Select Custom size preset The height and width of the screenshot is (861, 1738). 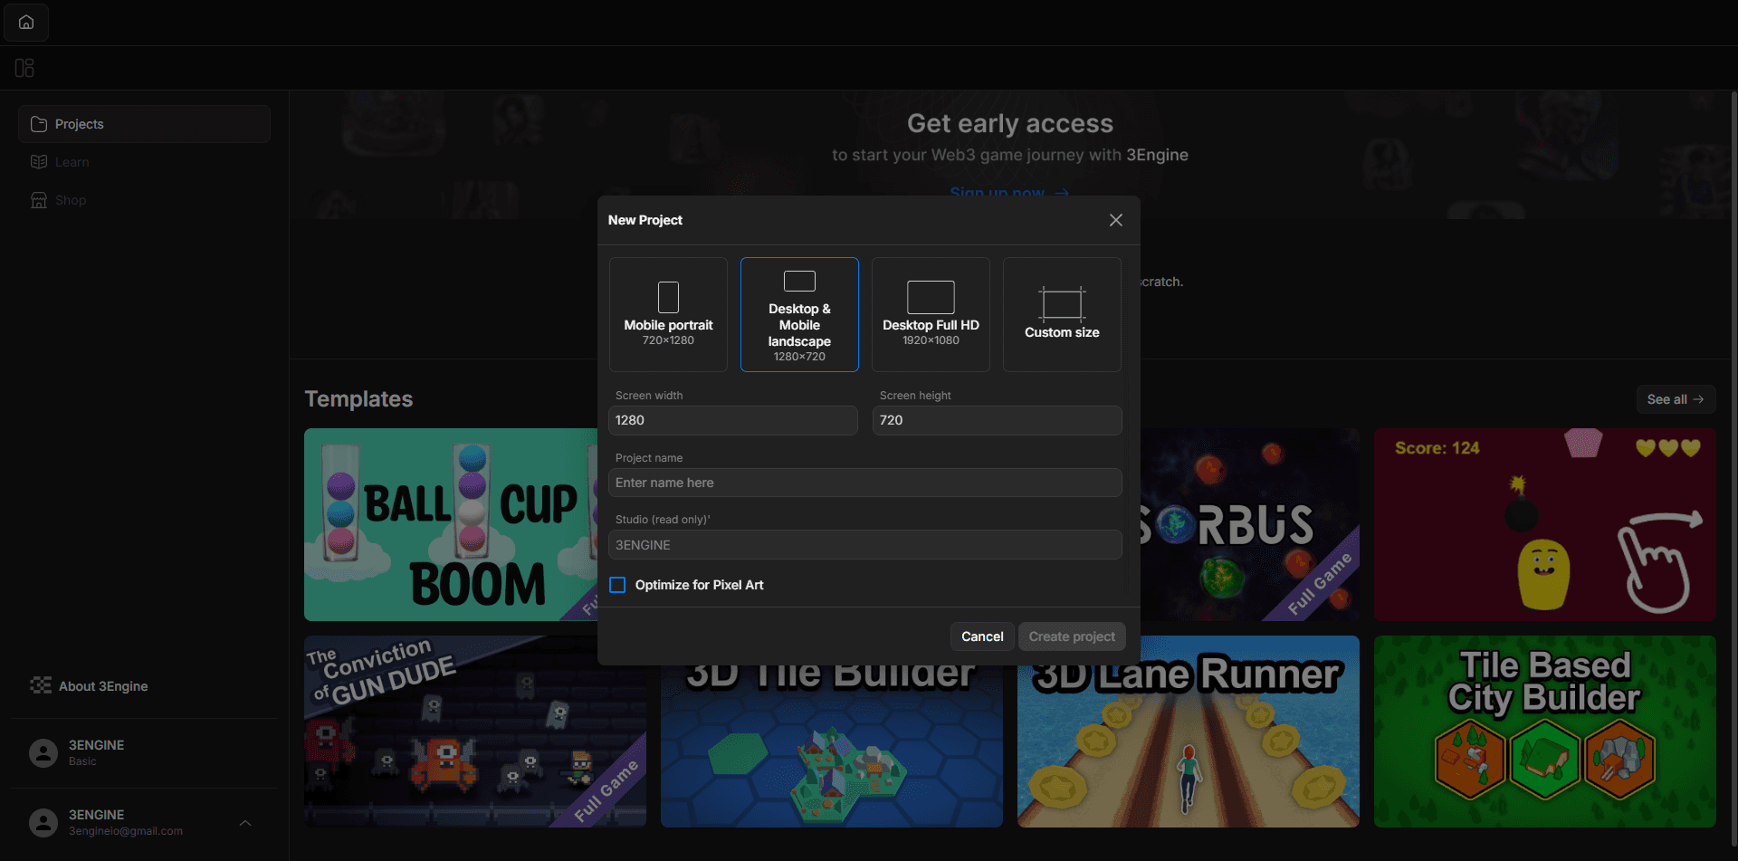click(1062, 314)
